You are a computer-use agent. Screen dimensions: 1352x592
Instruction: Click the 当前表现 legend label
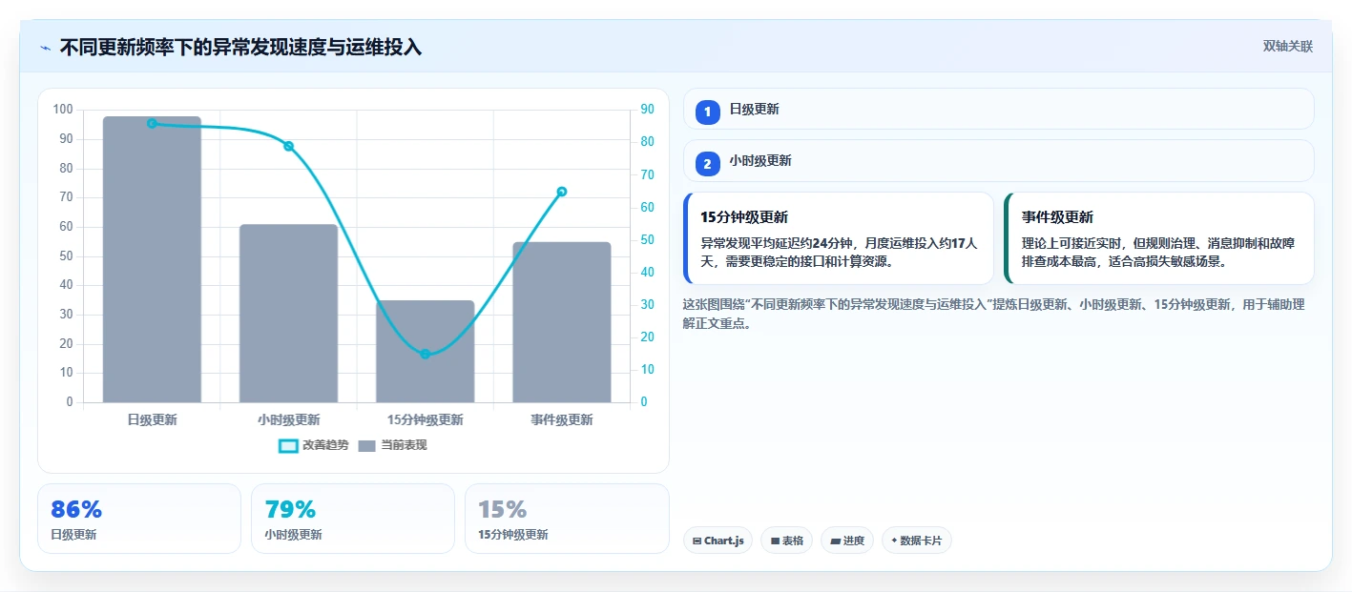pos(404,445)
